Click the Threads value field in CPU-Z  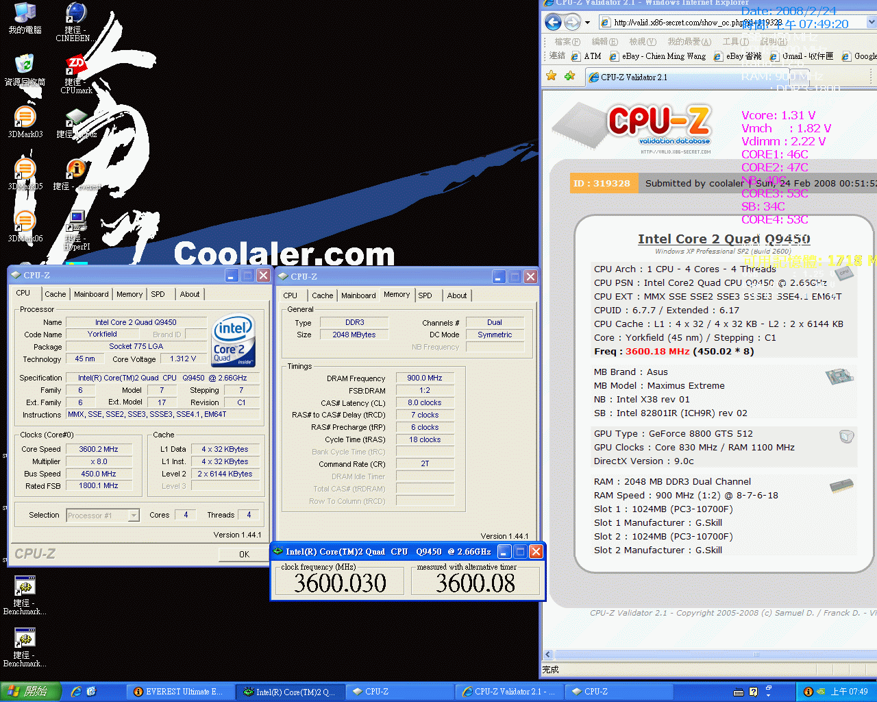[249, 515]
